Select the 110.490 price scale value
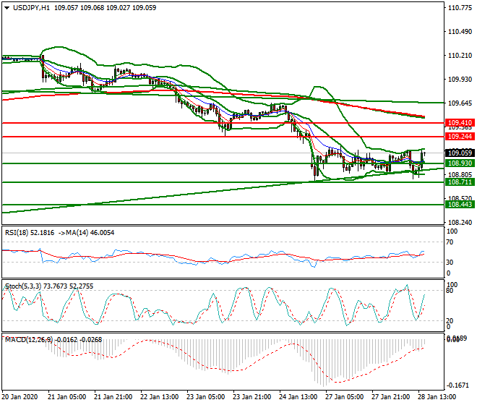 tap(460, 32)
